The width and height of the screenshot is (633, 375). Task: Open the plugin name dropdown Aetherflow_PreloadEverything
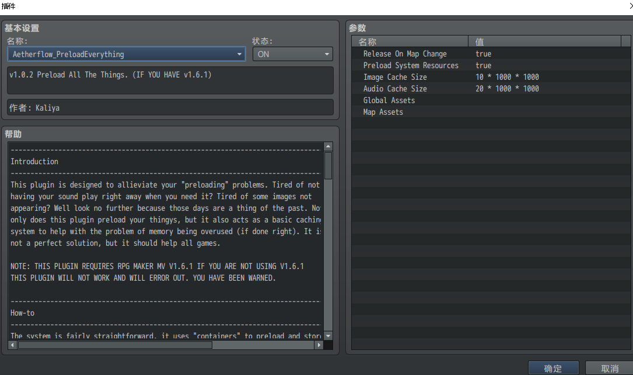point(127,54)
